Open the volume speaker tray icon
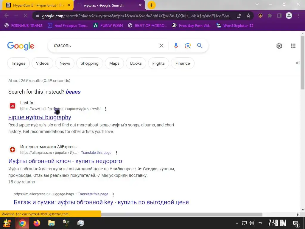Screen dimensions: 305x229 (251, 223)
